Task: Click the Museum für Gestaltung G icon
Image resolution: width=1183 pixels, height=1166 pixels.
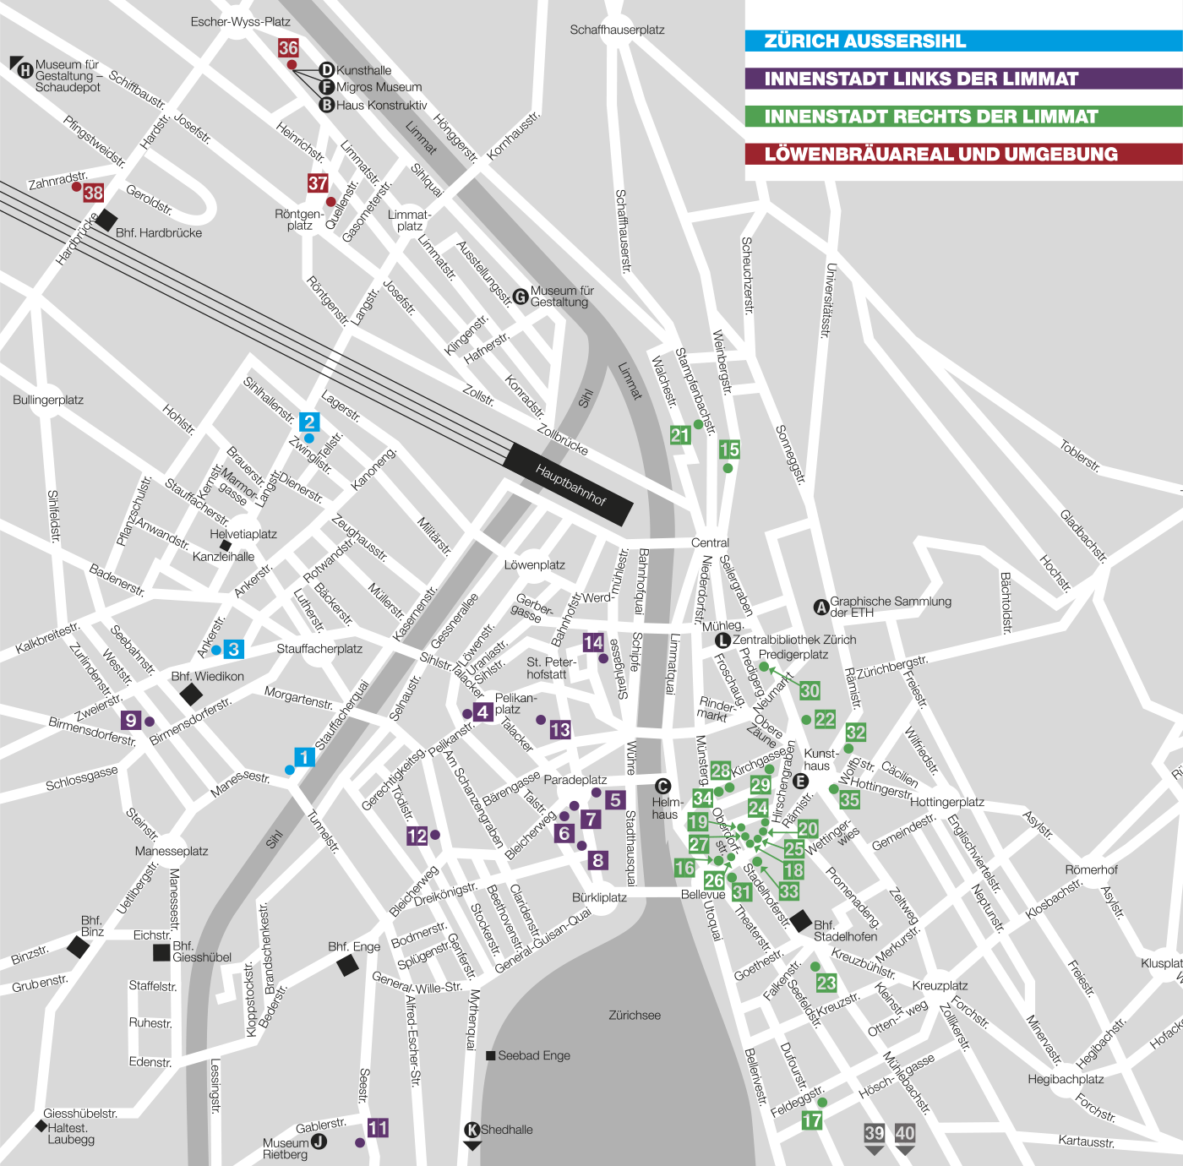Action: 521,295
